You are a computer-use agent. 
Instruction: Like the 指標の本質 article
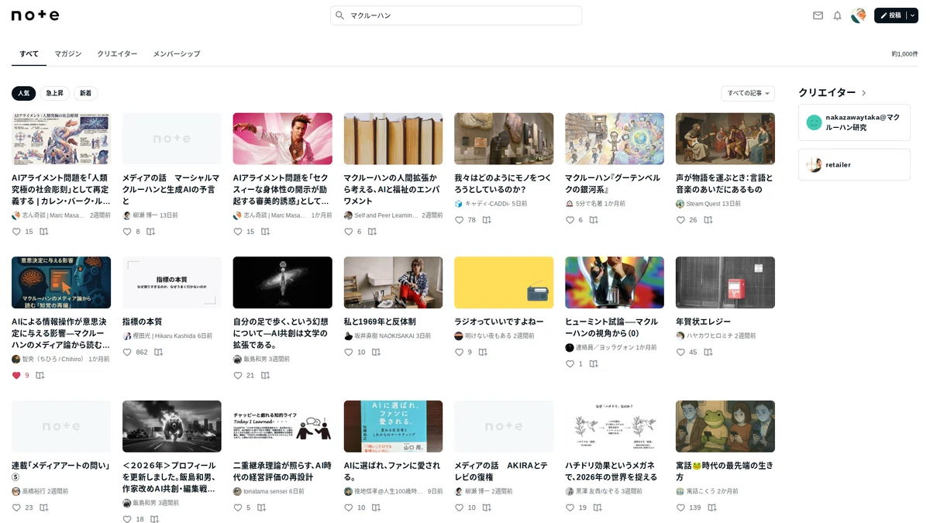click(x=127, y=352)
